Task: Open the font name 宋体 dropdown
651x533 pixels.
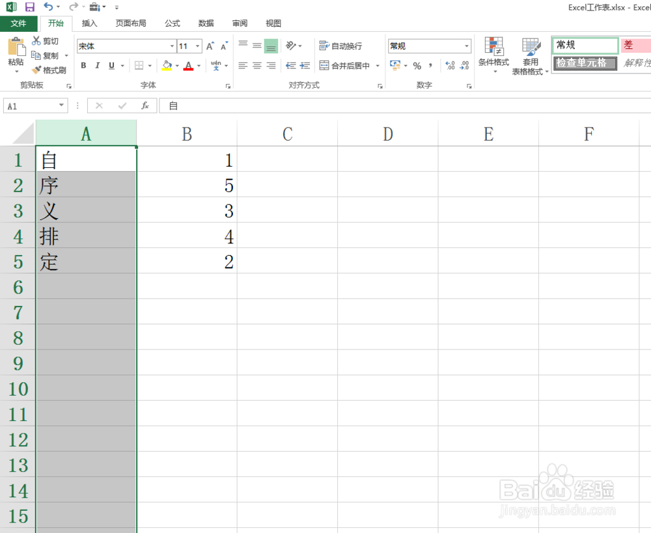Action: click(172, 46)
